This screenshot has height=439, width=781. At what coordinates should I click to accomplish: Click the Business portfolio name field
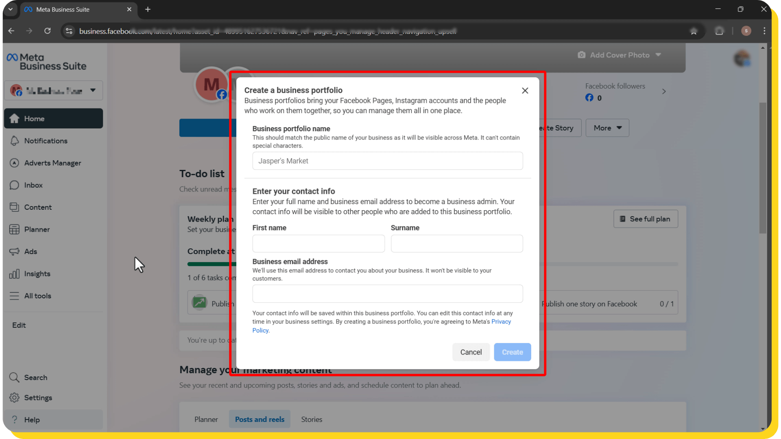point(387,161)
